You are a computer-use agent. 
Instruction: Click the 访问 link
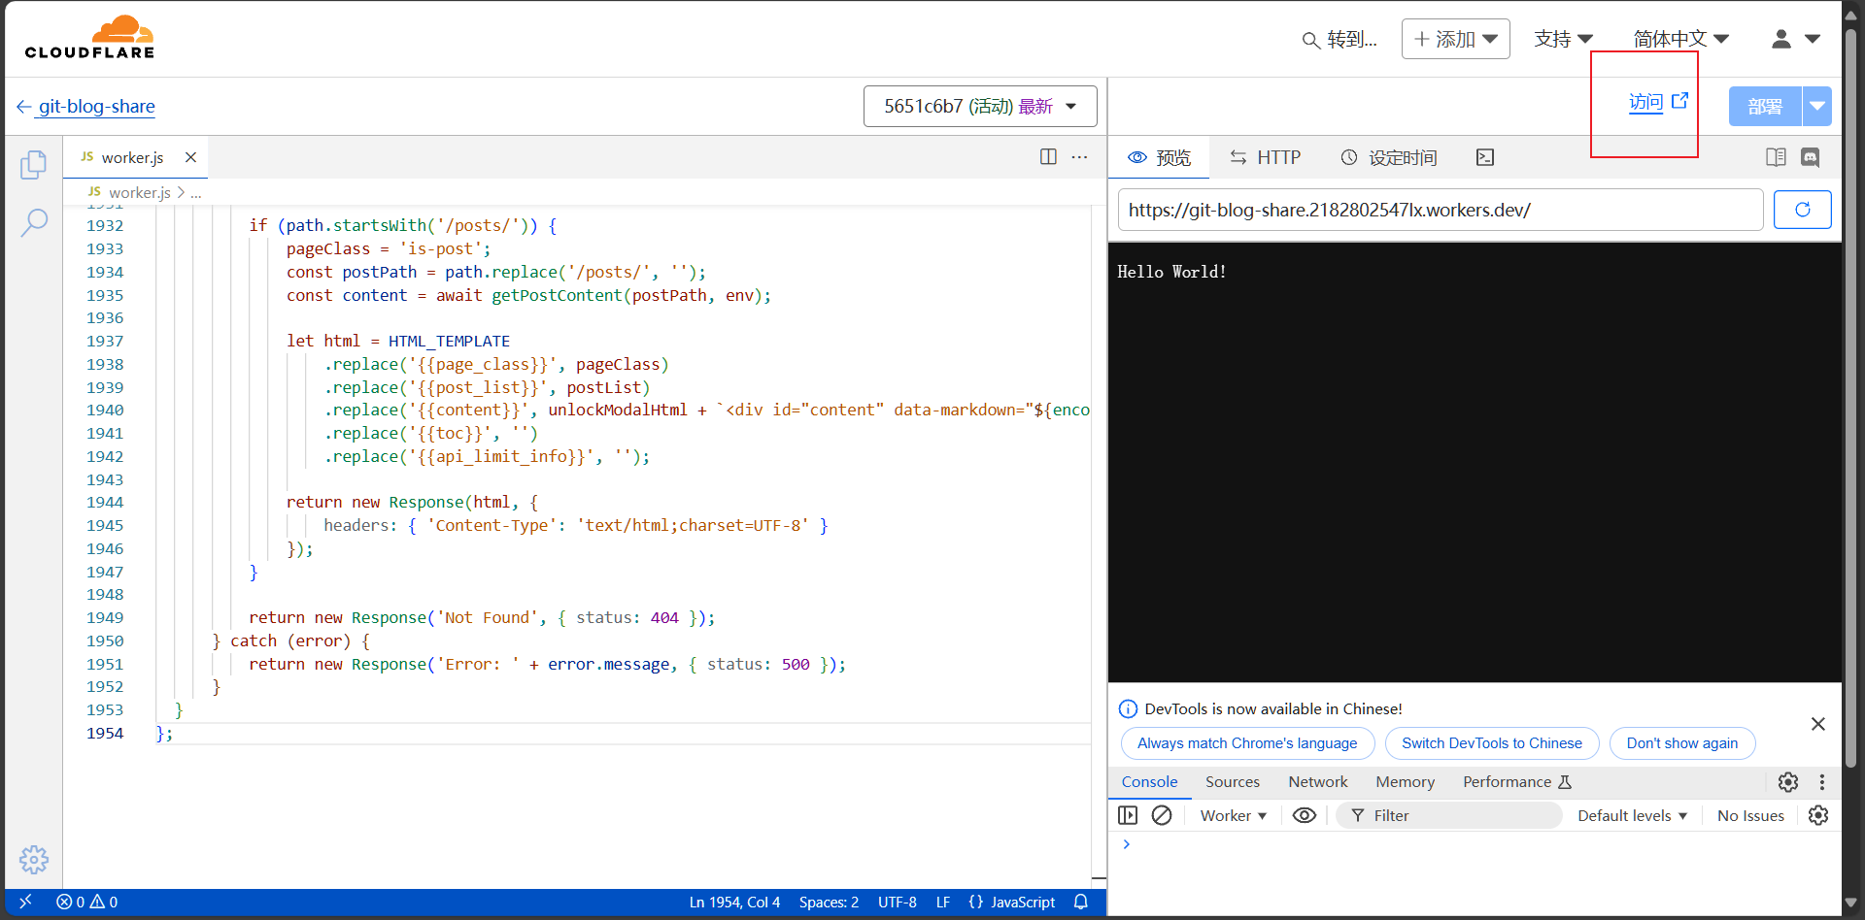tap(1646, 102)
